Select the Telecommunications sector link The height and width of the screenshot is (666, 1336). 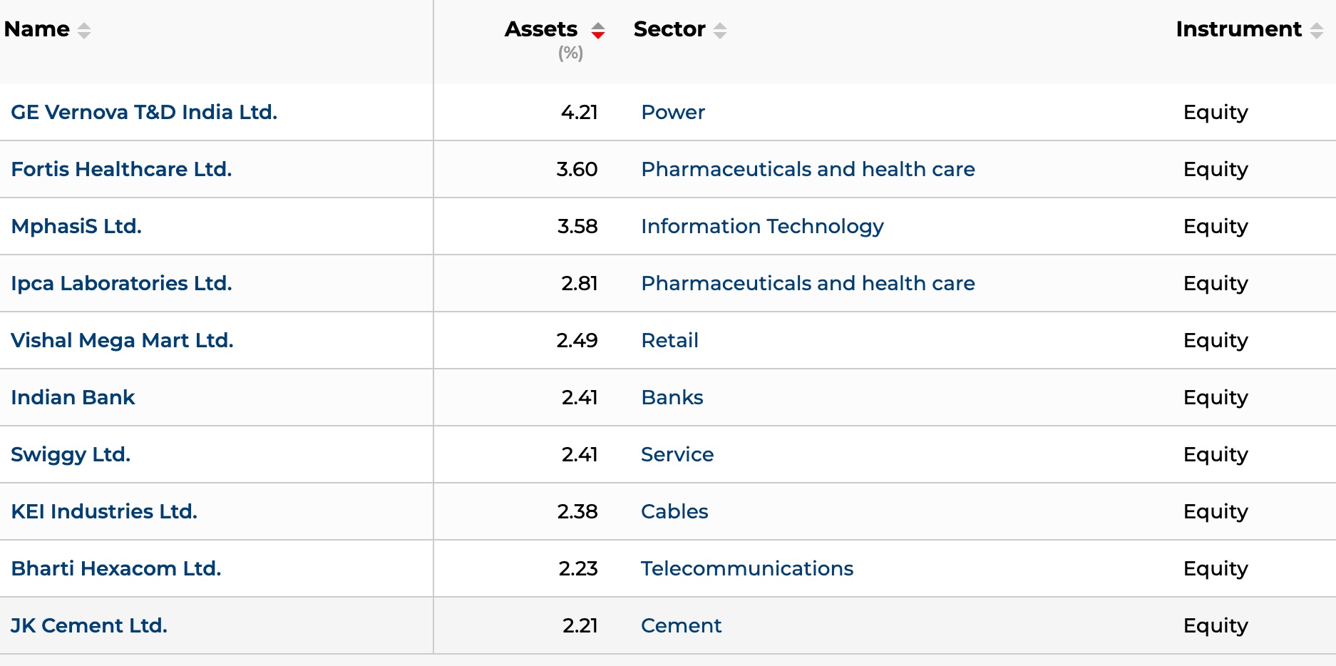point(747,568)
